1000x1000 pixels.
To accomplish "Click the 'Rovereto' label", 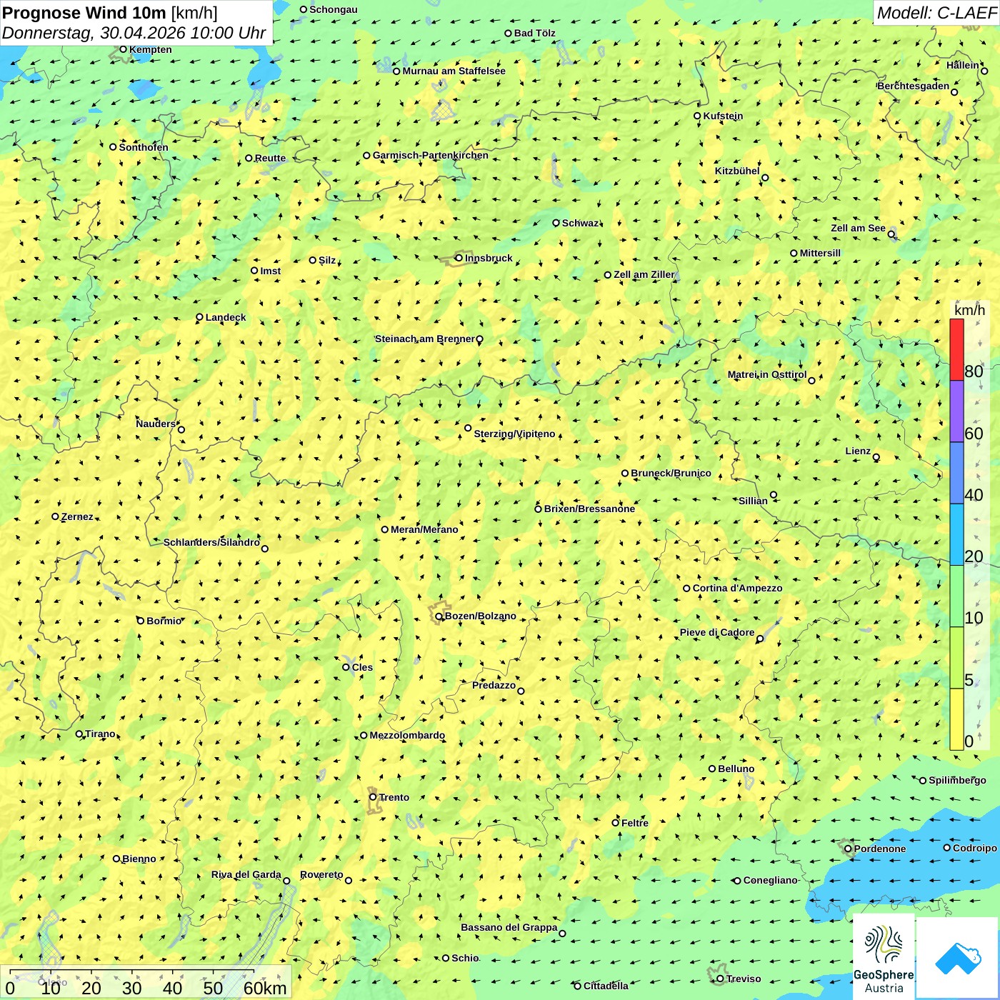I will tap(321, 874).
